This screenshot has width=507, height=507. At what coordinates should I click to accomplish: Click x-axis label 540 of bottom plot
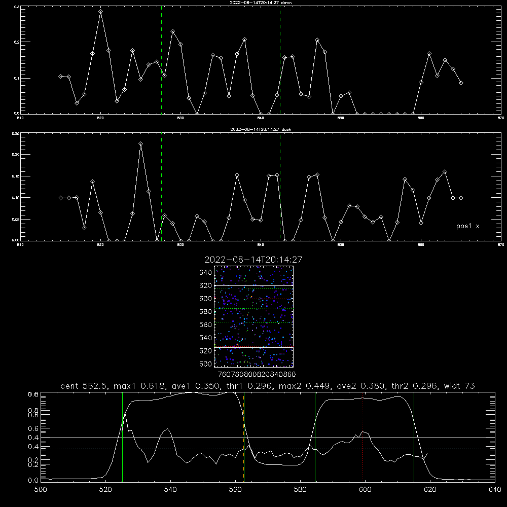[x=170, y=489]
